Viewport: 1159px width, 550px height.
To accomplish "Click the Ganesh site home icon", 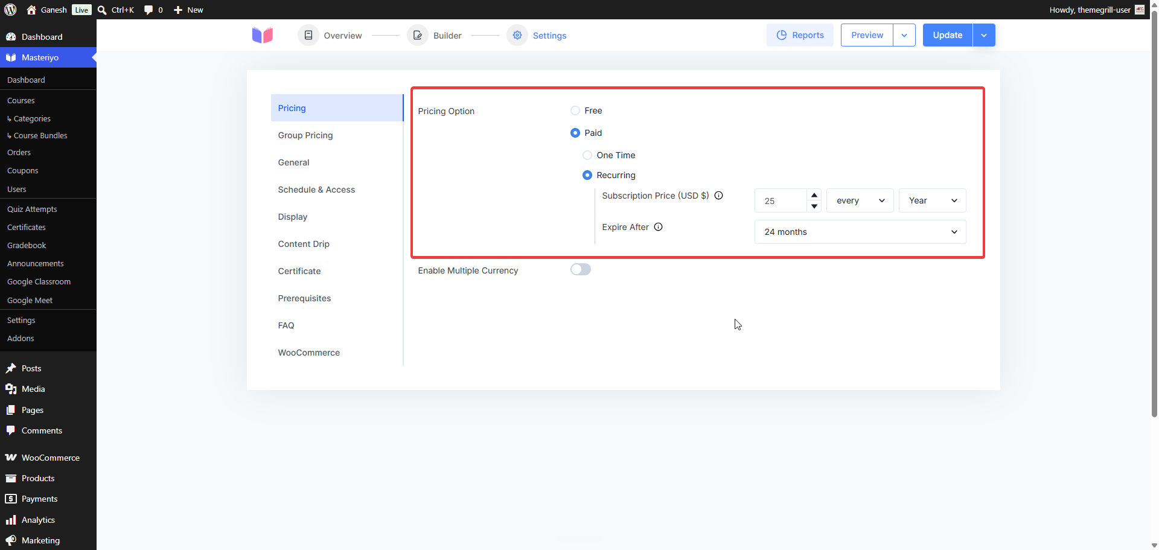I will pos(31,10).
